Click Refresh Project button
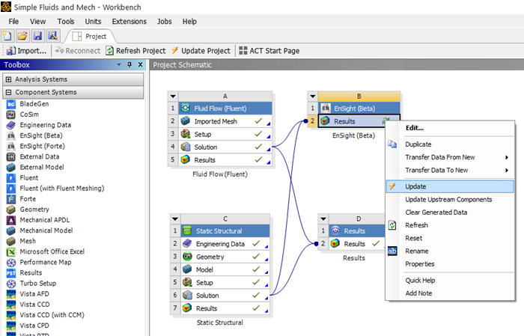The height and width of the screenshot is (336, 524). coord(135,51)
